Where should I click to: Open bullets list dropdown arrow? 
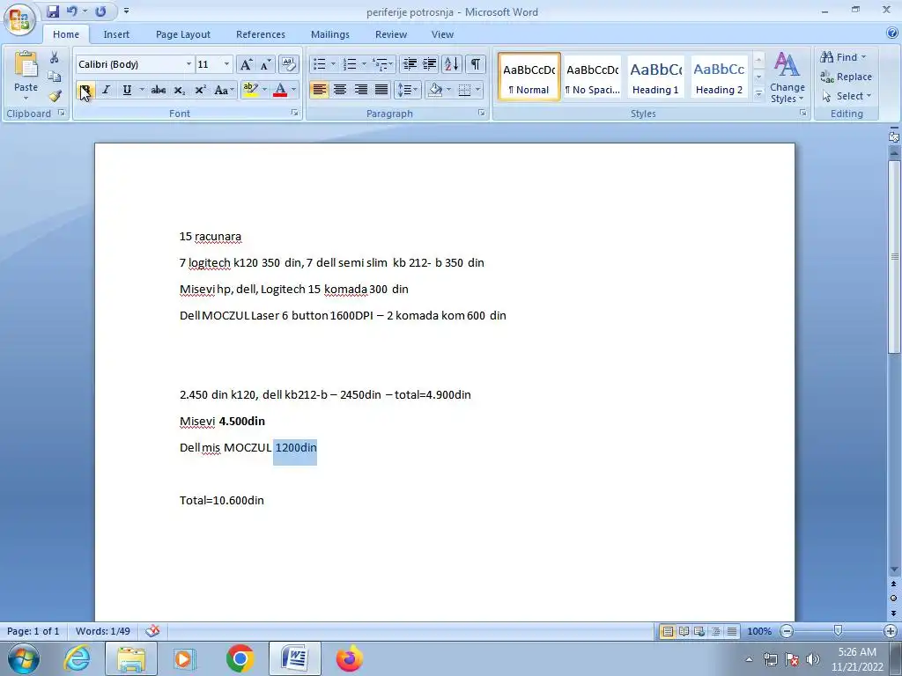point(333,63)
